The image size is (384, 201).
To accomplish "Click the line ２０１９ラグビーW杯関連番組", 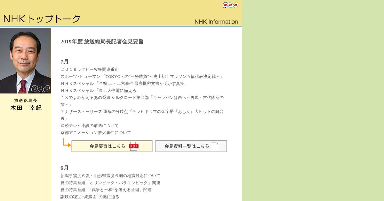I will click(x=90, y=69).
